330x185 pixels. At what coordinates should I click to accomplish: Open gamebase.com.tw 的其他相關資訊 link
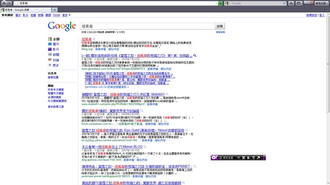pyautogui.click(x=107, y=87)
